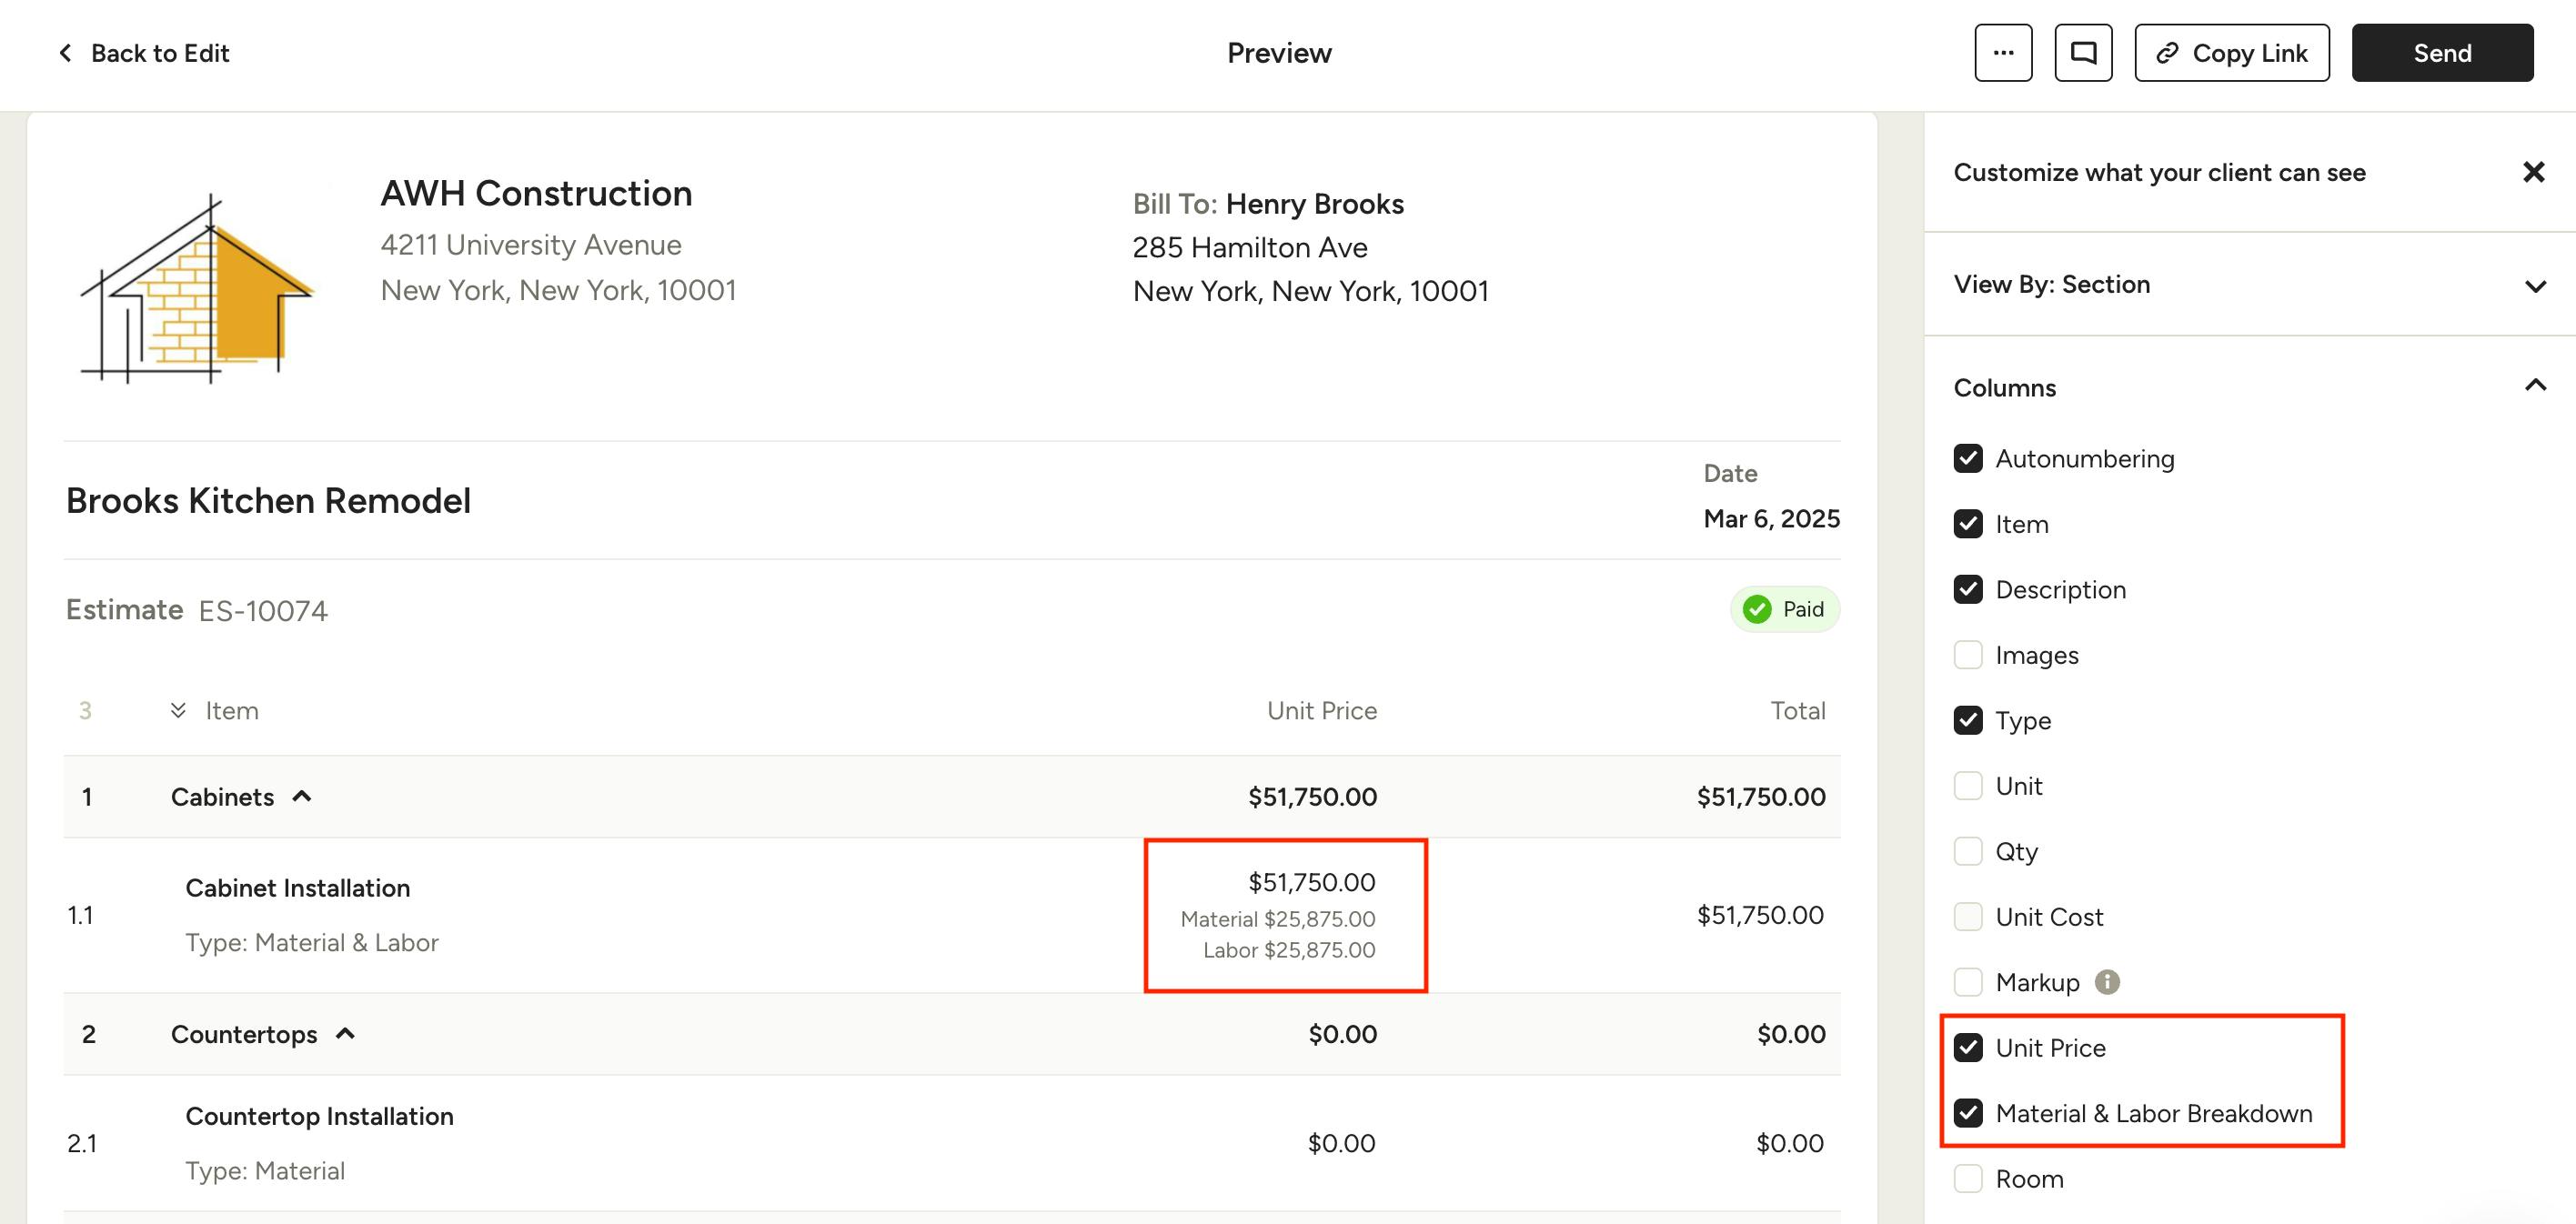Check the Room column checkbox
This screenshot has height=1224, width=2576.
click(1968, 1179)
